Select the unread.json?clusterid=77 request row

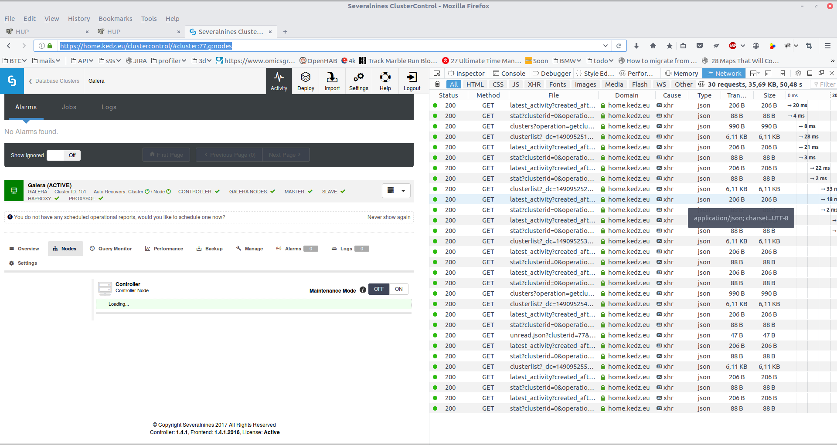point(632,335)
